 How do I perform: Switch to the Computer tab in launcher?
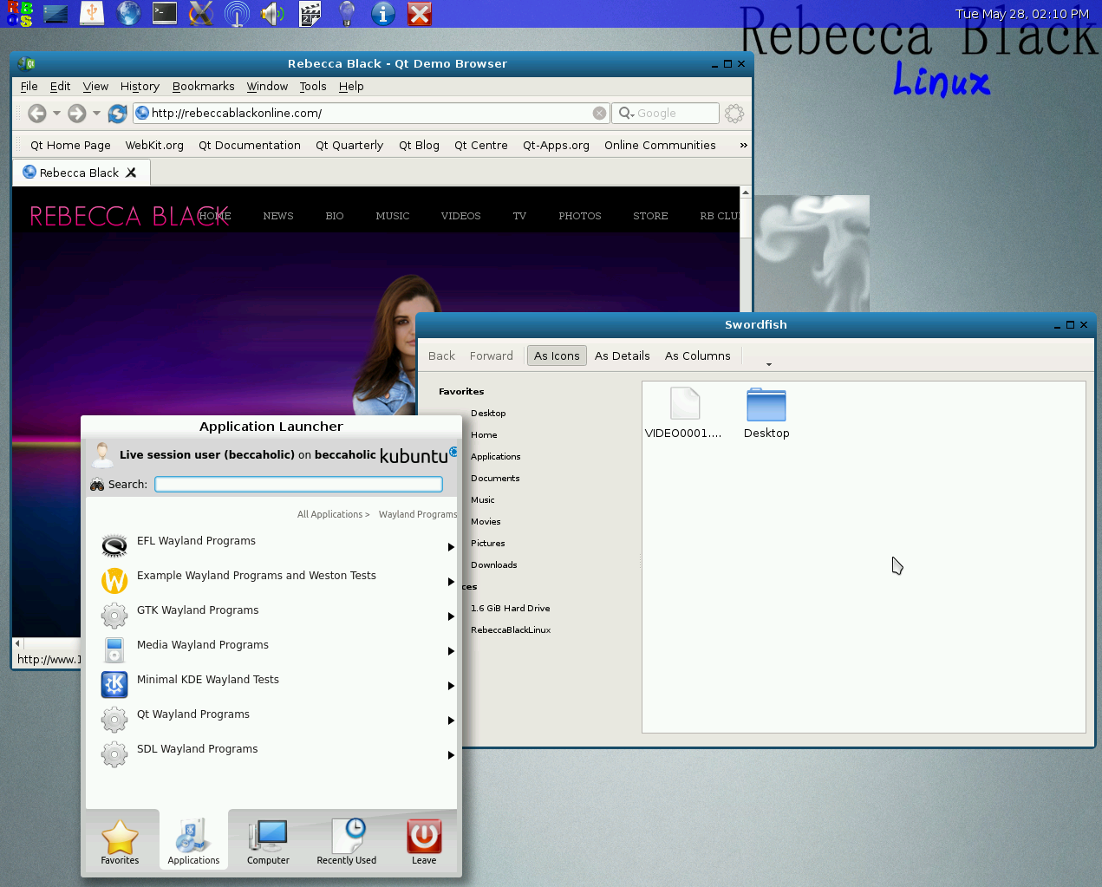(x=268, y=841)
